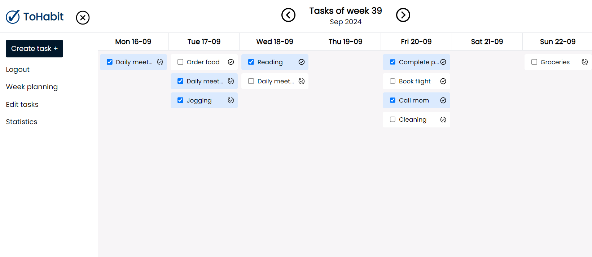Go to the next week arrow
Image resolution: width=592 pixels, height=257 pixels.
point(403,15)
